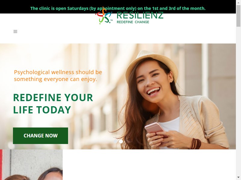The width and height of the screenshot is (241, 180).
Task: Click the REDEFINE CHANGE tagline under logo
Action: (133, 22)
